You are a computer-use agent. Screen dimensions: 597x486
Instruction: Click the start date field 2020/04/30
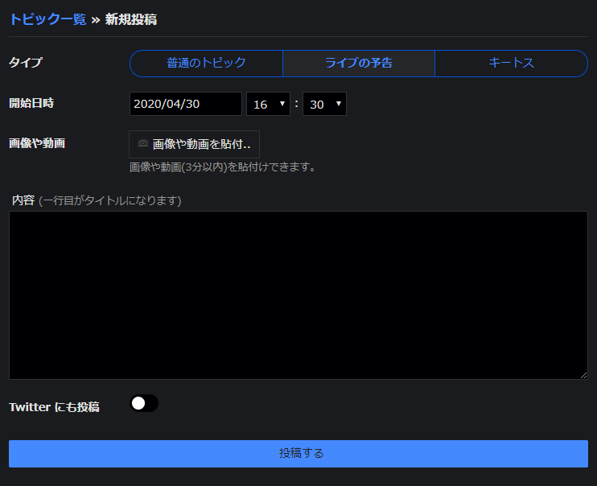click(185, 105)
